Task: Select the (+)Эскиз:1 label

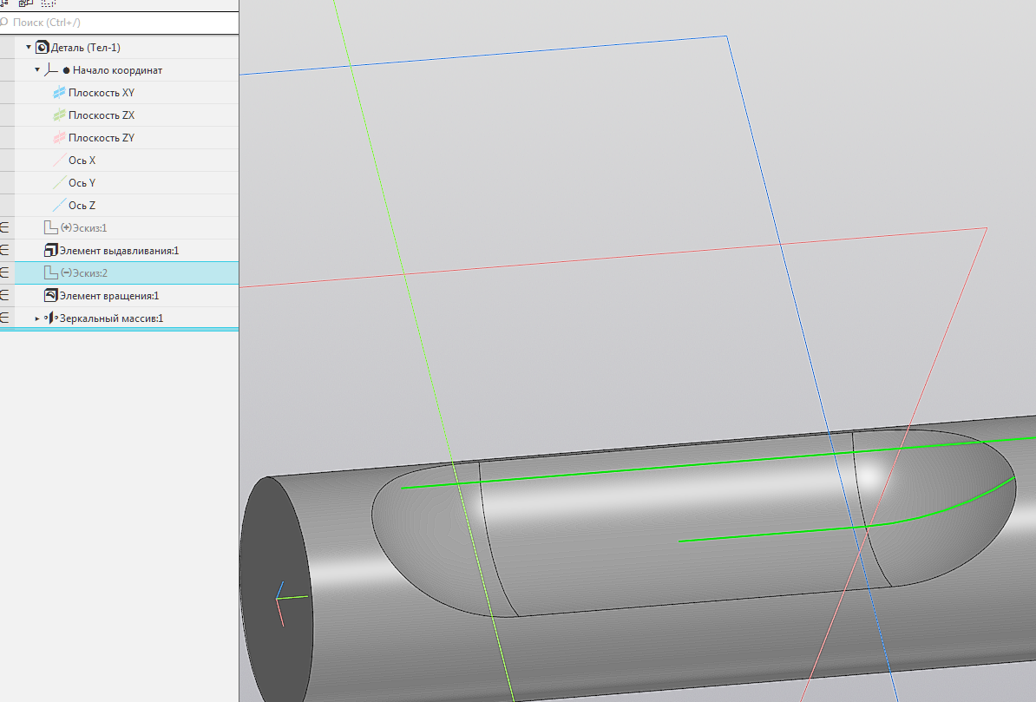Action: (83, 228)
